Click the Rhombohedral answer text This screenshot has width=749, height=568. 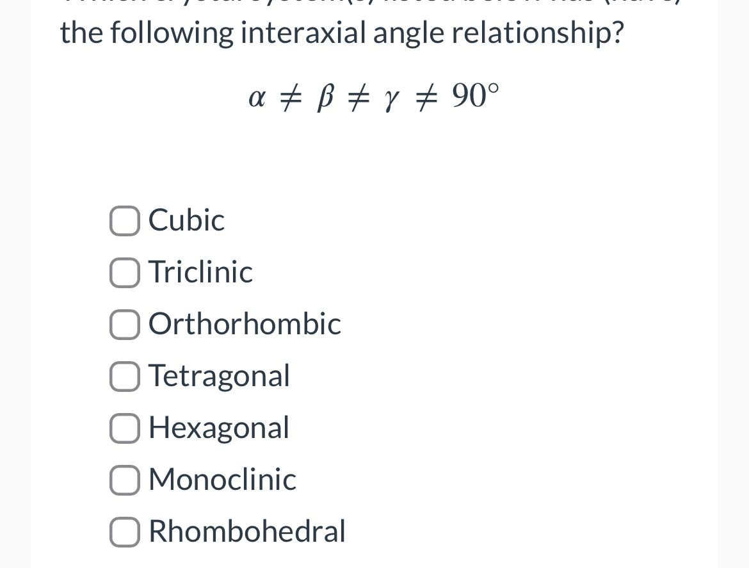click(x=247, y=531)
